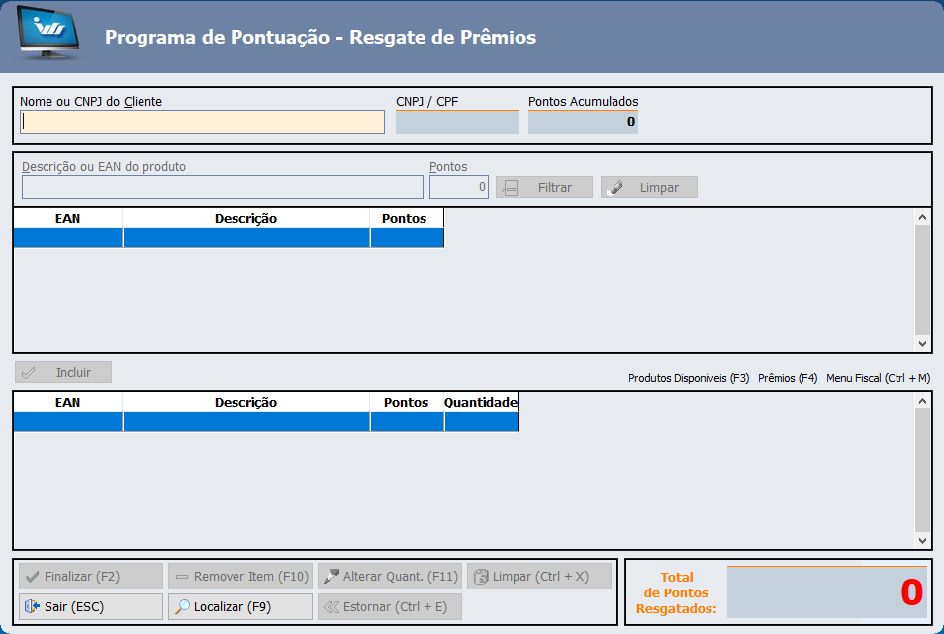Screen dimensions: 944x634
Task: Click the monitor logo icon in header
Action: pyautogui.click(x=48, y=37)
